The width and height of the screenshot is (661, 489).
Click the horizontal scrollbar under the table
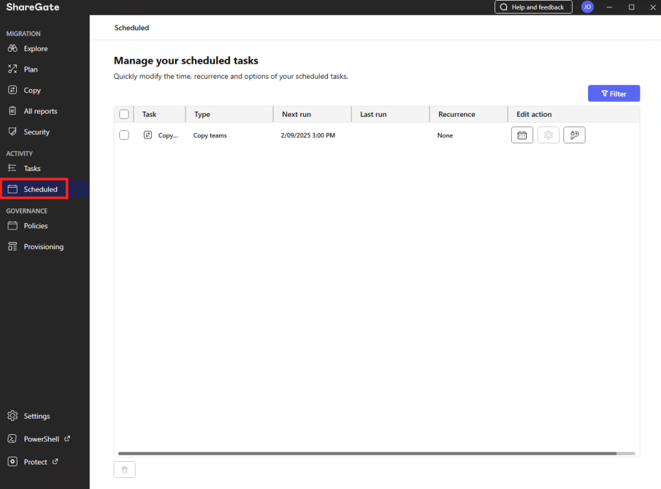pyautogui.click(x=367, y=454)
